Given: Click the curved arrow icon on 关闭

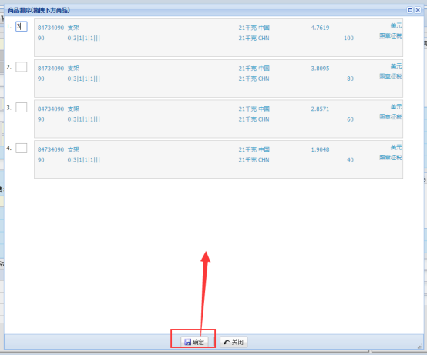Looking at the screenshot, I should point(227,342).
